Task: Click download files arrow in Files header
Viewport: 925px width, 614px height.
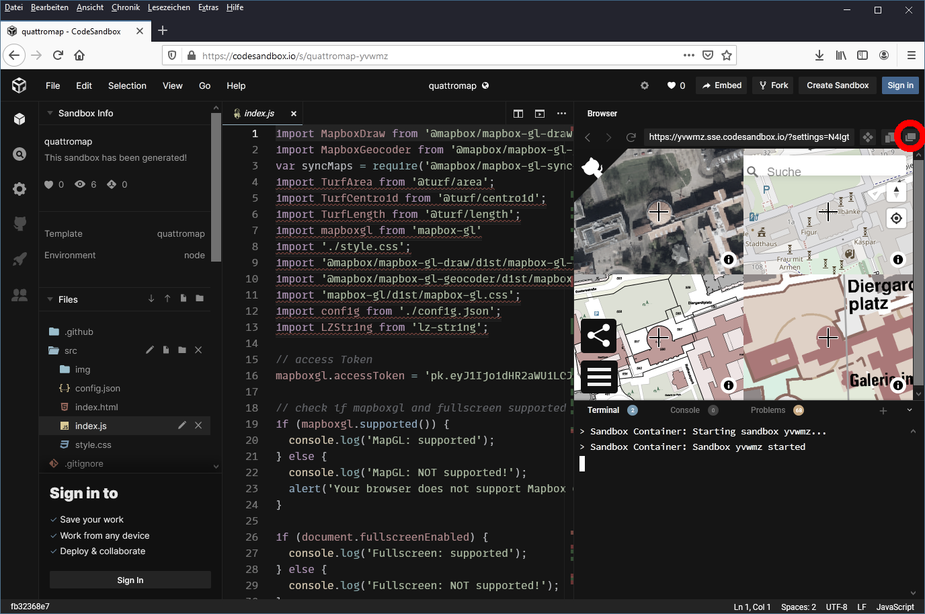Action: 151,299
